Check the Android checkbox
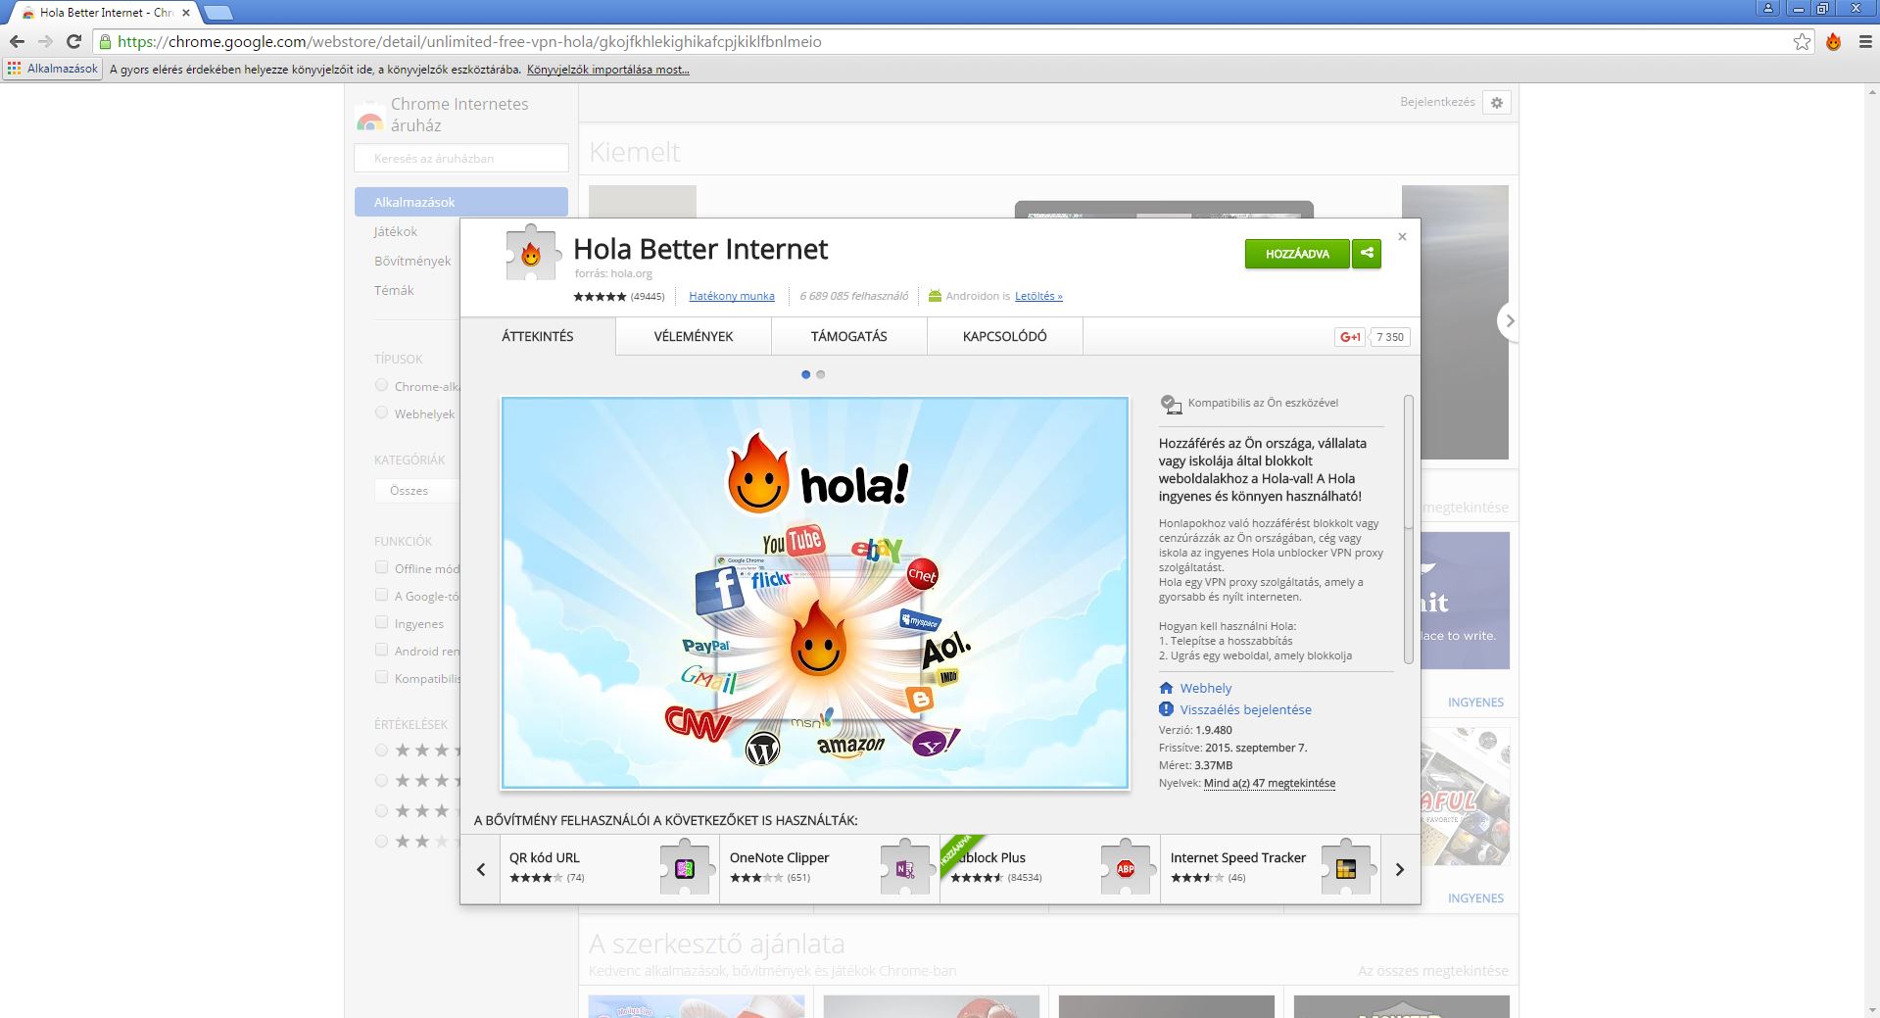Screen dimensions: 1880x1018 382,650
